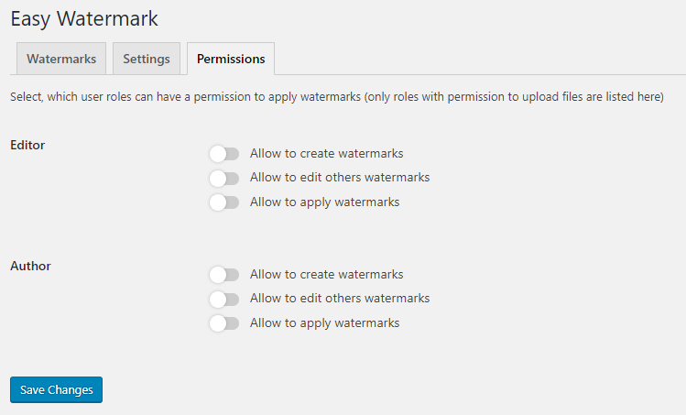Select the Permissions tab
This screenshot has height=415, width=686.
[x=231, y=59]
